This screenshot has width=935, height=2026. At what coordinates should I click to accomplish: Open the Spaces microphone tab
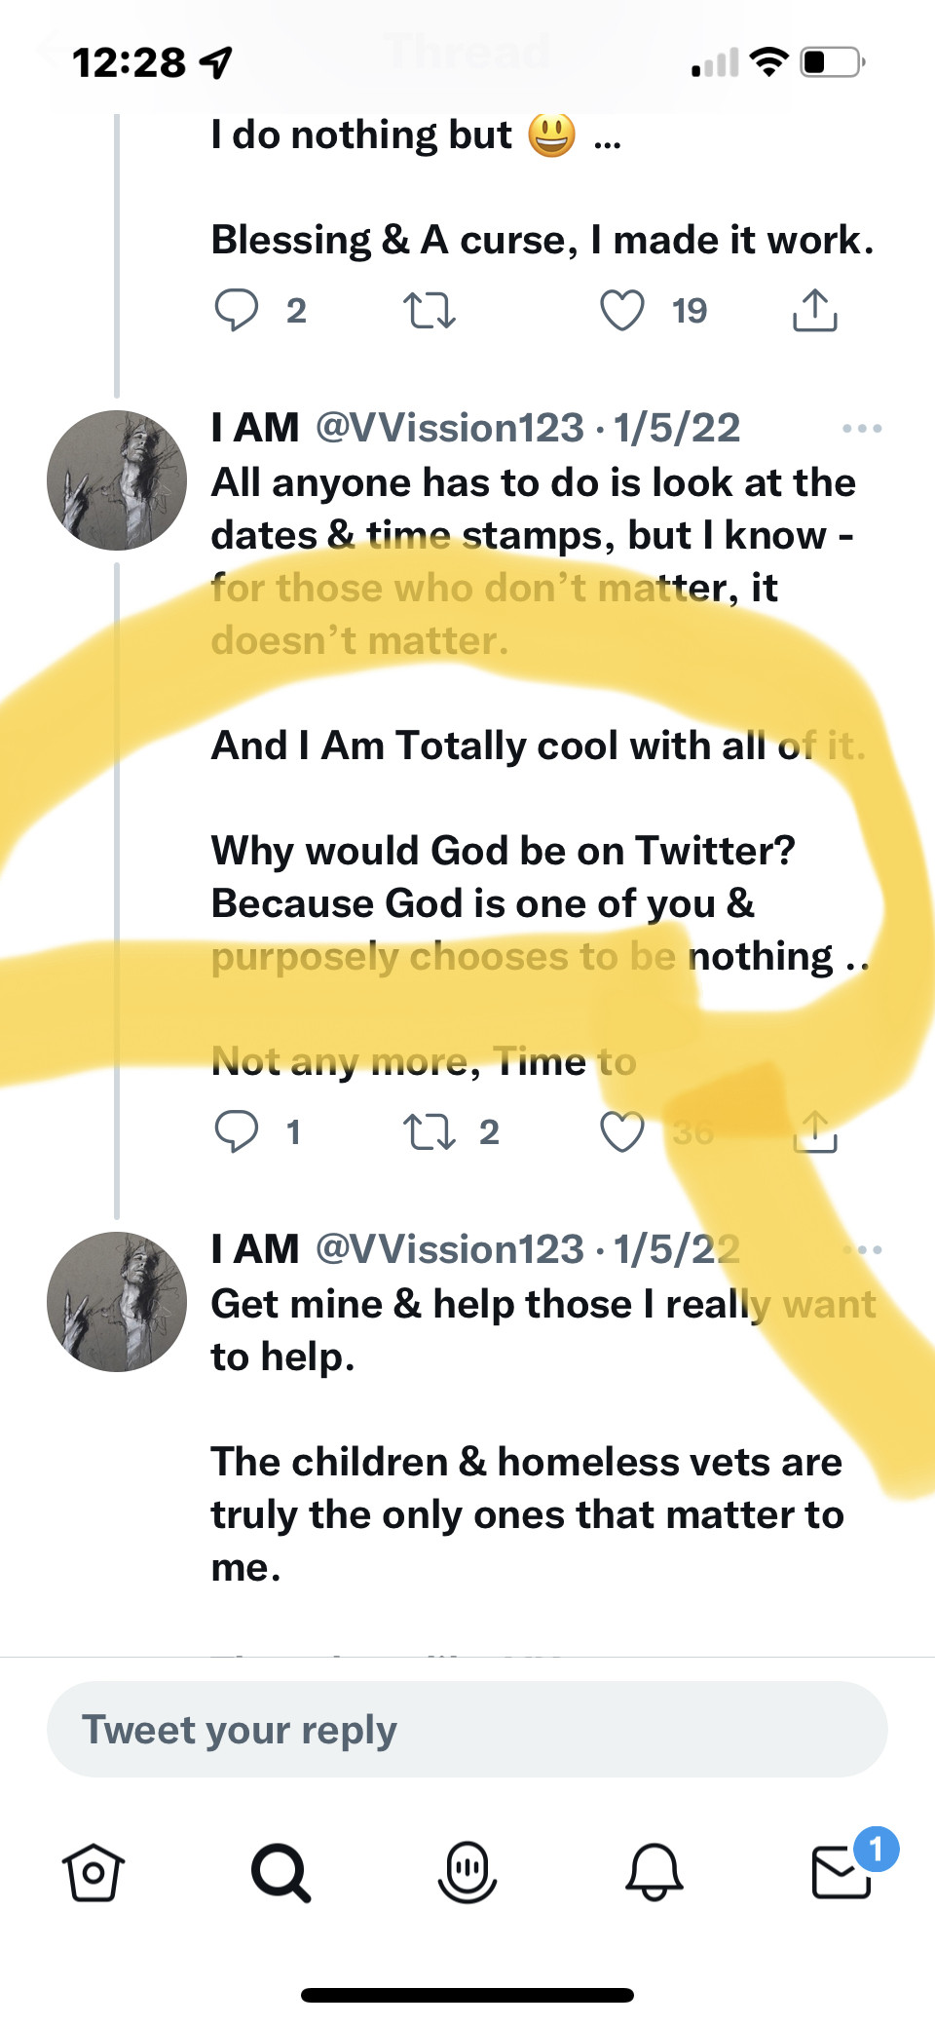pyautogui.click(x=467, y=1872)
